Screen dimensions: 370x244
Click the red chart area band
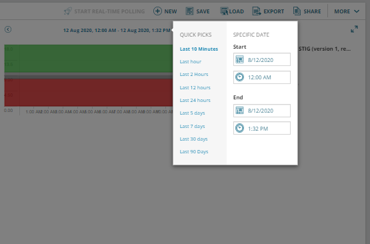coord(89,92)
